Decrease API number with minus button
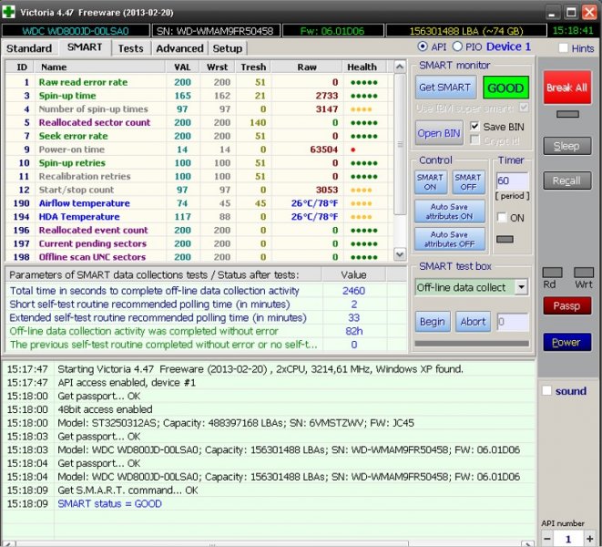Viewport: 602px width, 547px height. [547, 540]
